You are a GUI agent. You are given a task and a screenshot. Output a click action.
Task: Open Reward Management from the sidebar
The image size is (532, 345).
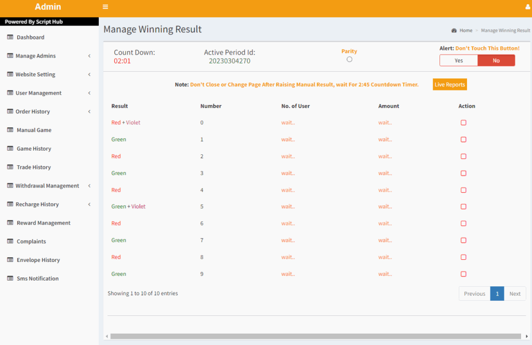(43, 223)
